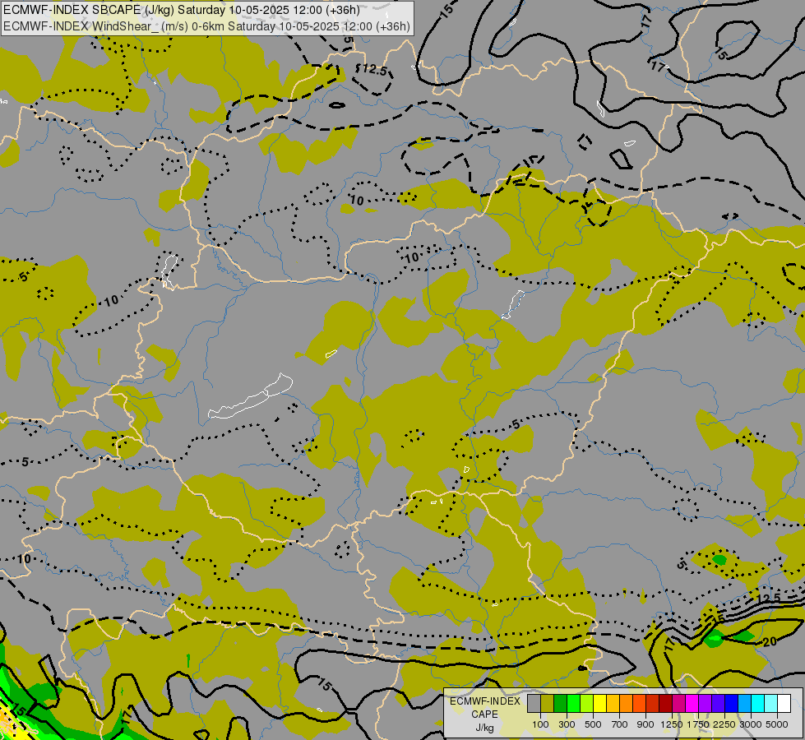Click the lime yellow-green legend swatch
This screenshot has width=805, height=740.
pos(587,703)
